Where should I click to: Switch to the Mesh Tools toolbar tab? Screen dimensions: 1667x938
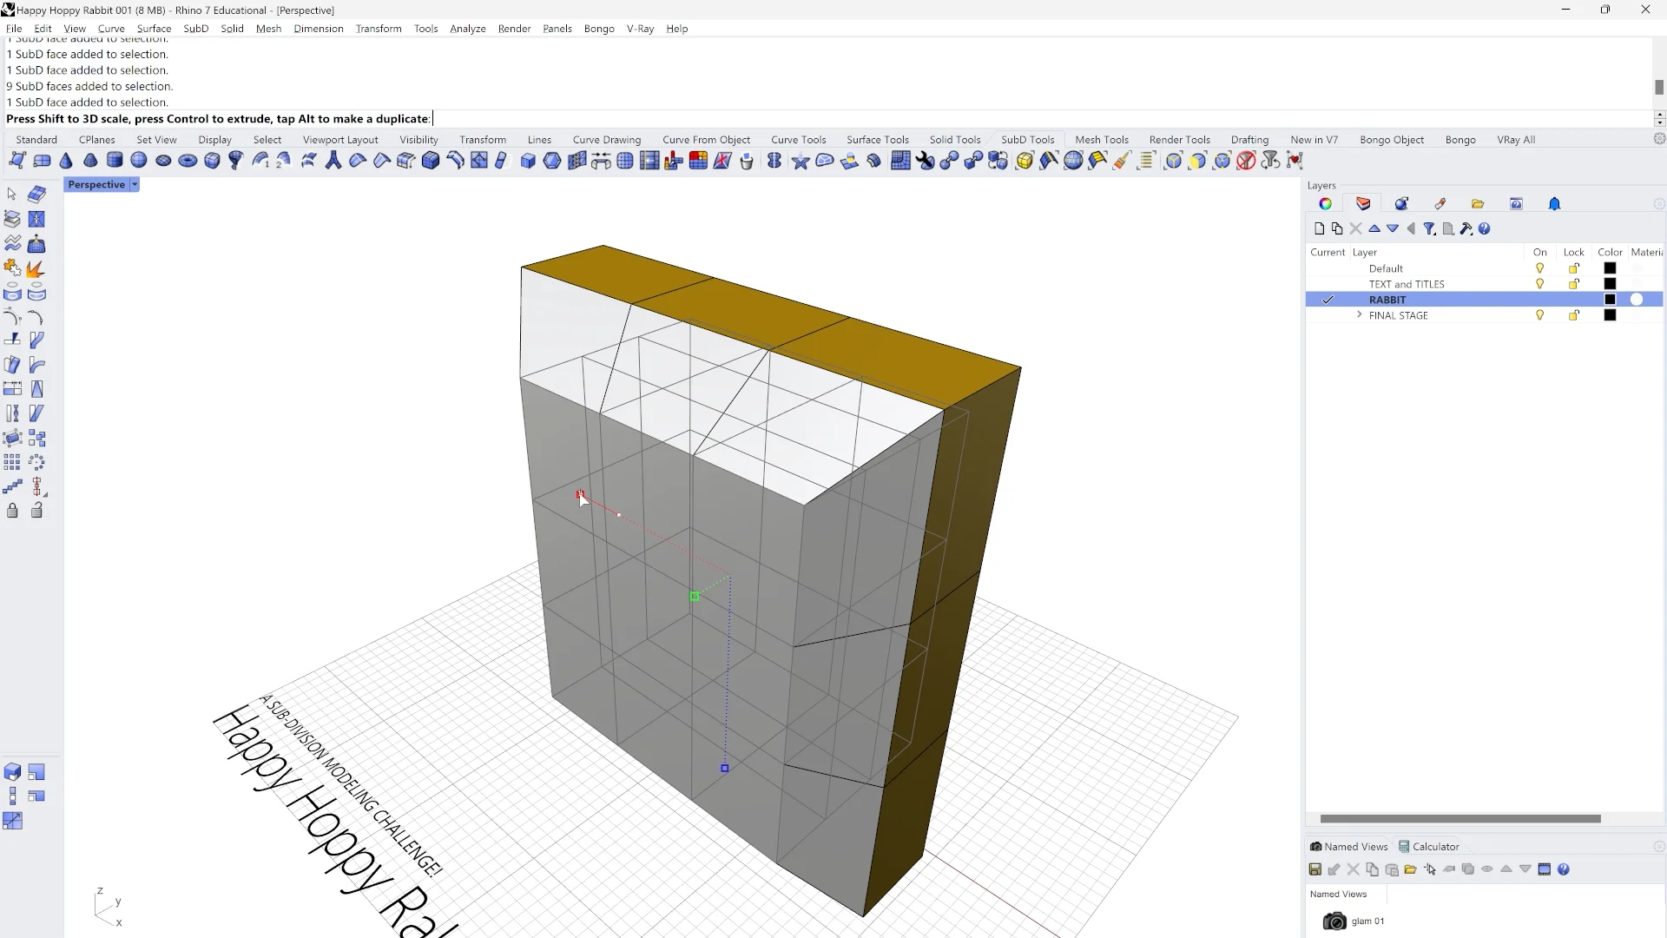(1101, 140)
